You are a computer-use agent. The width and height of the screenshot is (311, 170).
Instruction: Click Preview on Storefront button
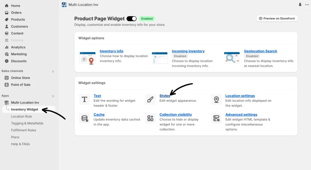pyautogui.click(x=277, y=18)
